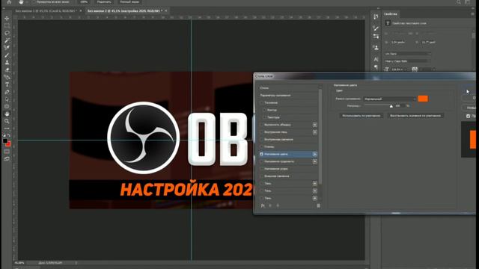
Task: Select the Brush tool in toolbar
Action: click(x=7, y=55)
